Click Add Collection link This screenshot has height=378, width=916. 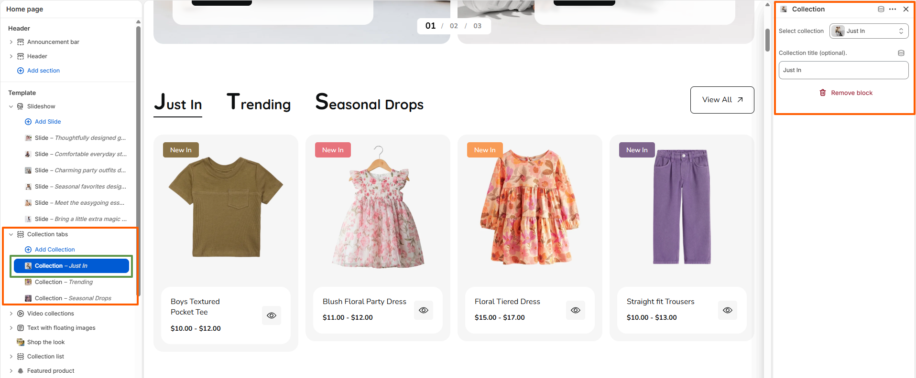click(55, 250)
